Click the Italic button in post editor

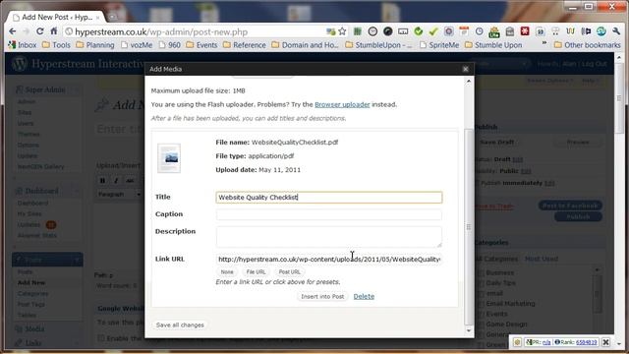116,181
